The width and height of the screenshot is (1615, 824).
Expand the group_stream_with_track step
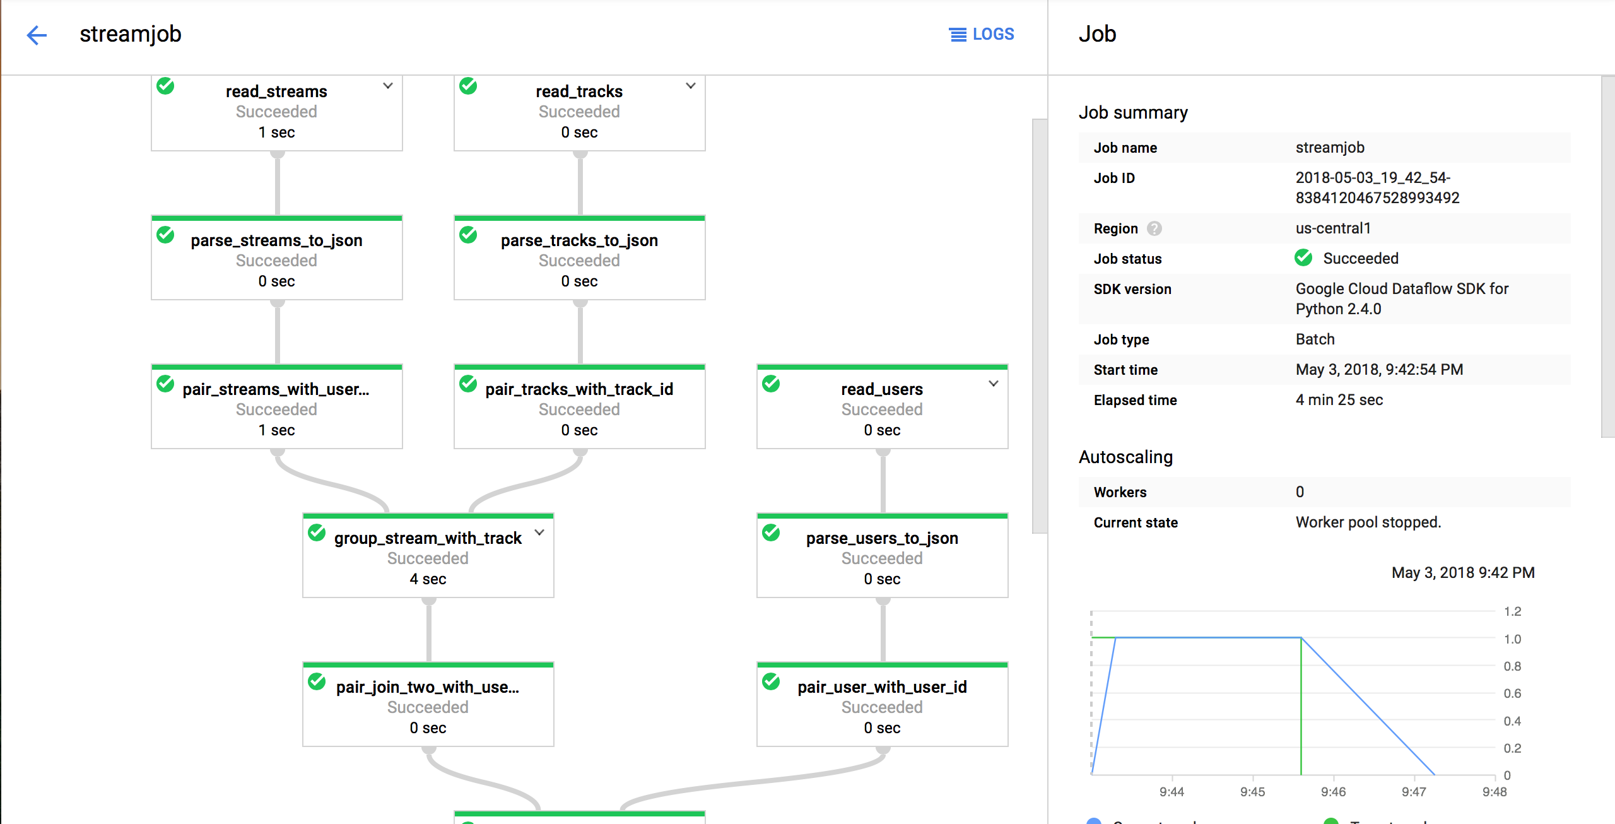[x=539, y=533]
